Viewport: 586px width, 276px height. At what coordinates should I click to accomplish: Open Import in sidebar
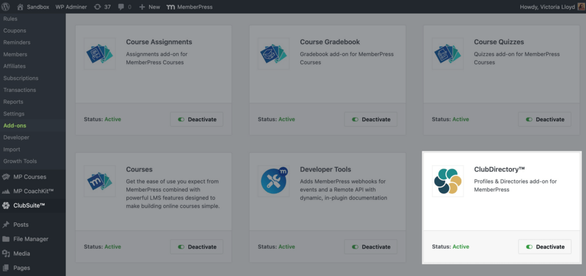point(12,150)
